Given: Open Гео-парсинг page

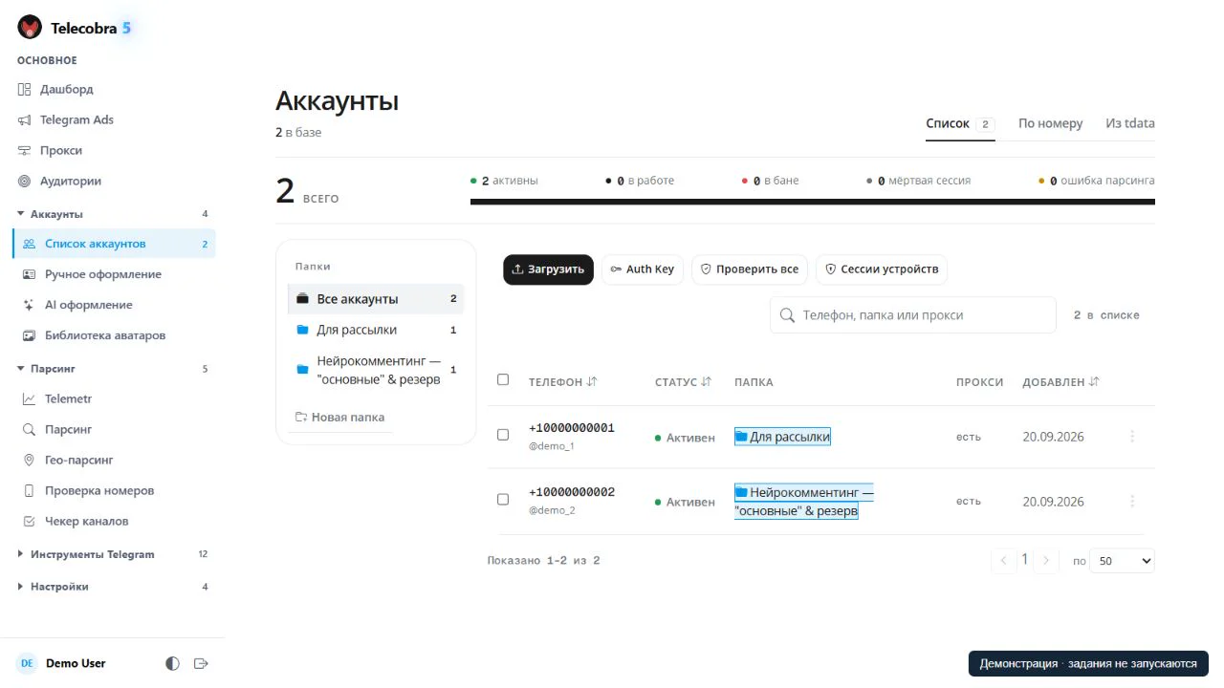Looking at the screenshot, I should click(113, 460).
